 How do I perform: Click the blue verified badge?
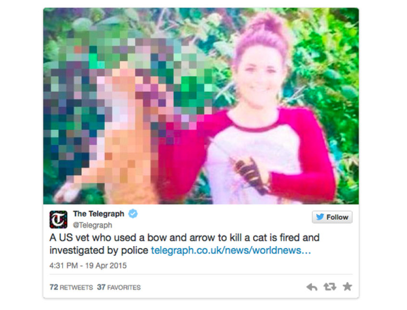click(x=133, y=214)
